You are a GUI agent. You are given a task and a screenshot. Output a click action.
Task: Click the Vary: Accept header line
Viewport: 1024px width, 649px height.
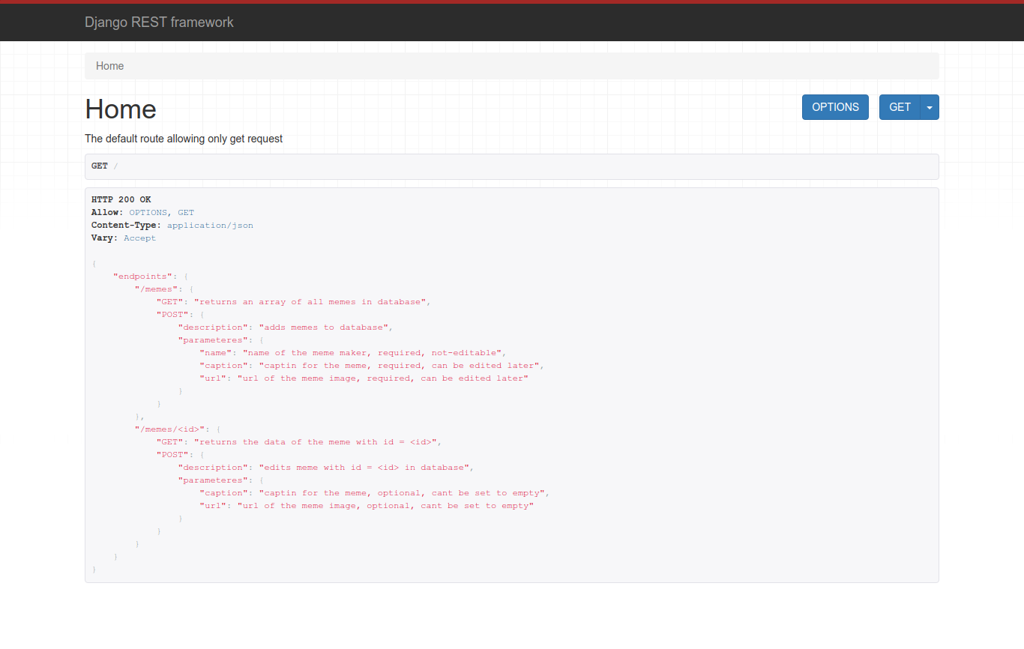pyautogui.click(x=124, y=238)
